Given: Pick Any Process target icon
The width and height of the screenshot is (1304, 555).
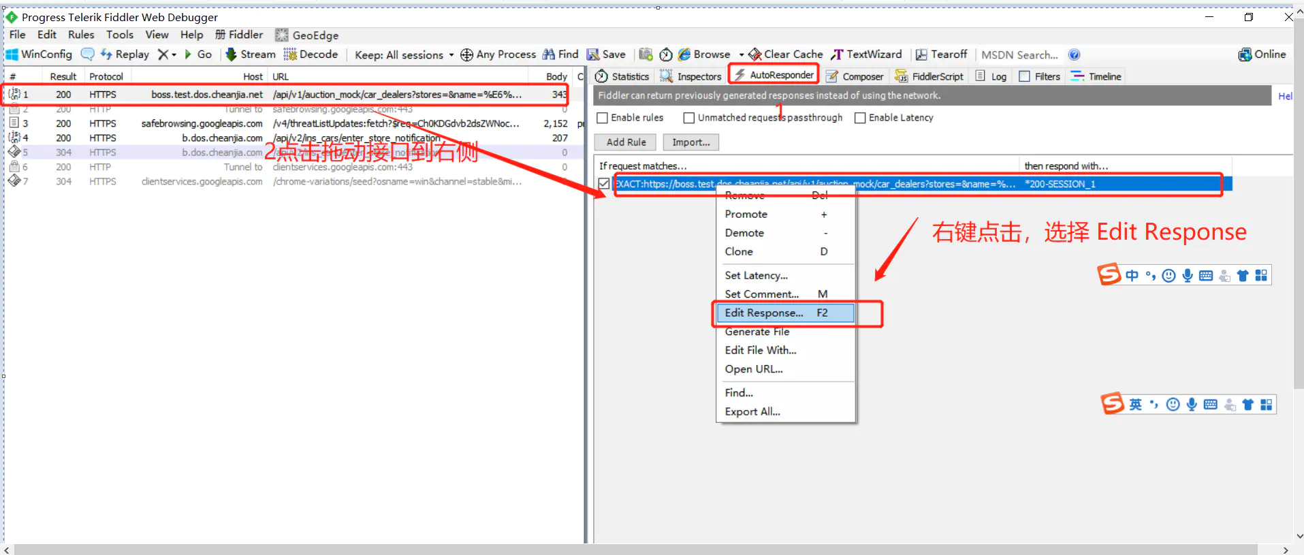Looking at the screenshot, I should pos(466,54).
